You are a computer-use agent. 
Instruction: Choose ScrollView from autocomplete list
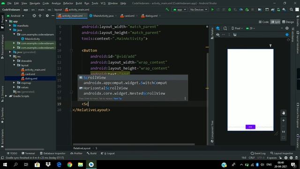[133, 77]
